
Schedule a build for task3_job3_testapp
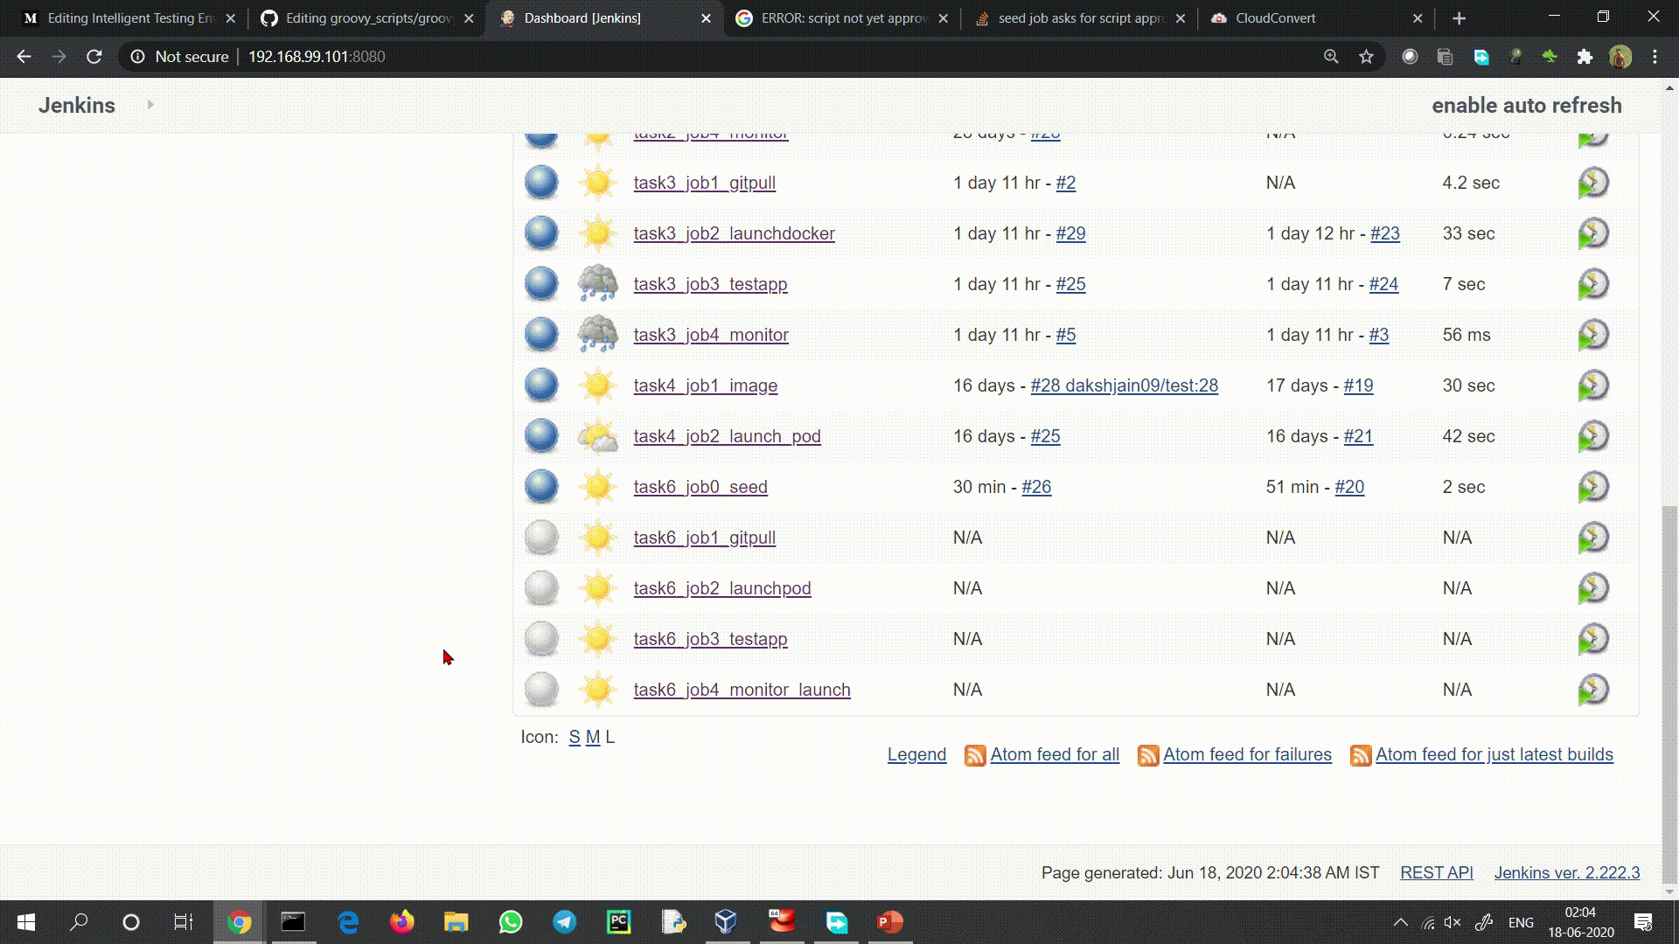point(1593,284)
